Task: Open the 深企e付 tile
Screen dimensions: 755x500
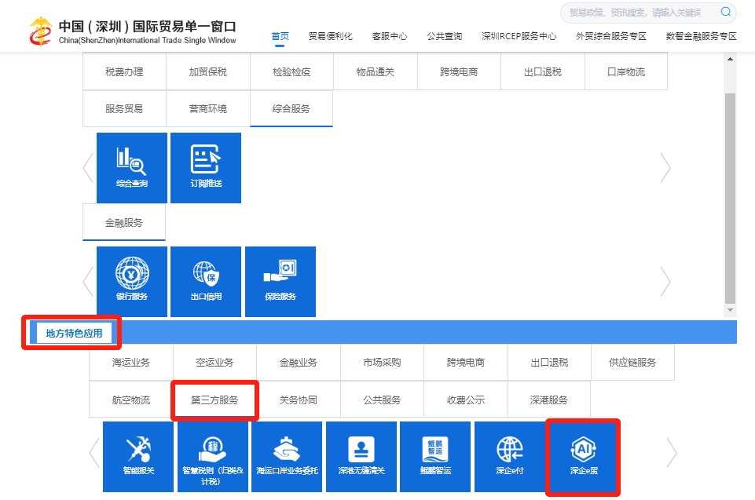Action: (x=509, y=456)
